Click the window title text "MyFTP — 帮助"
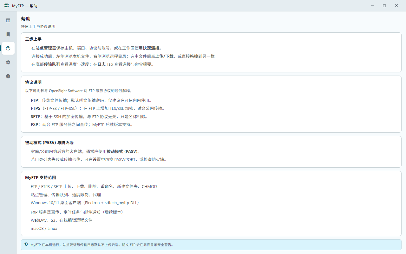The height and width of the screenshot is (254, 406). click(x=25, y=6)
